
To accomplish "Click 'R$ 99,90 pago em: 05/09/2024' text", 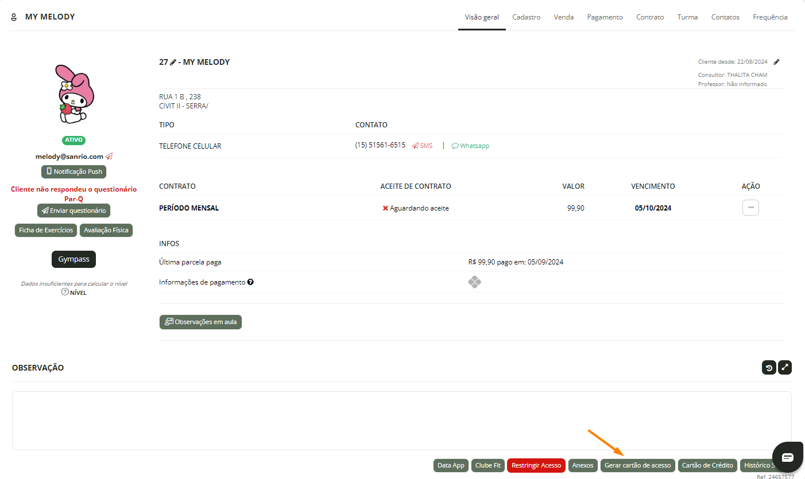I will coord(516,262).
